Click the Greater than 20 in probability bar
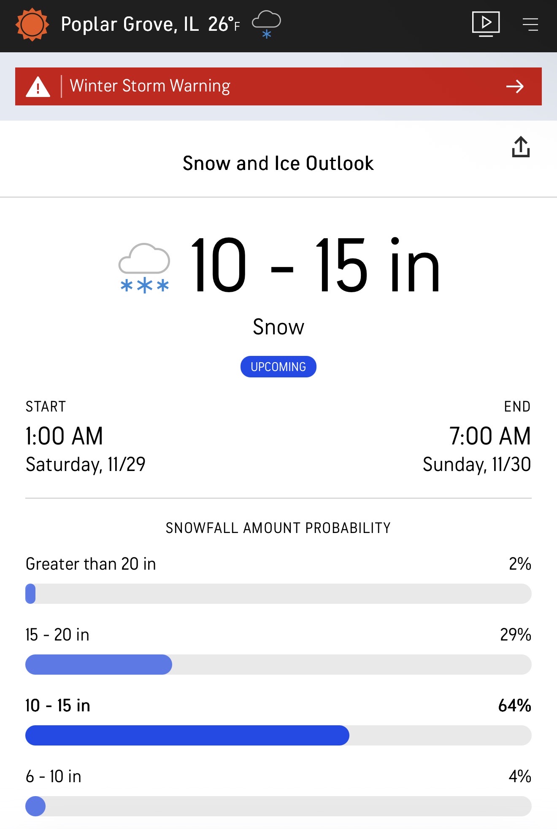Screen dimensions: 557x829 [278, 594]
